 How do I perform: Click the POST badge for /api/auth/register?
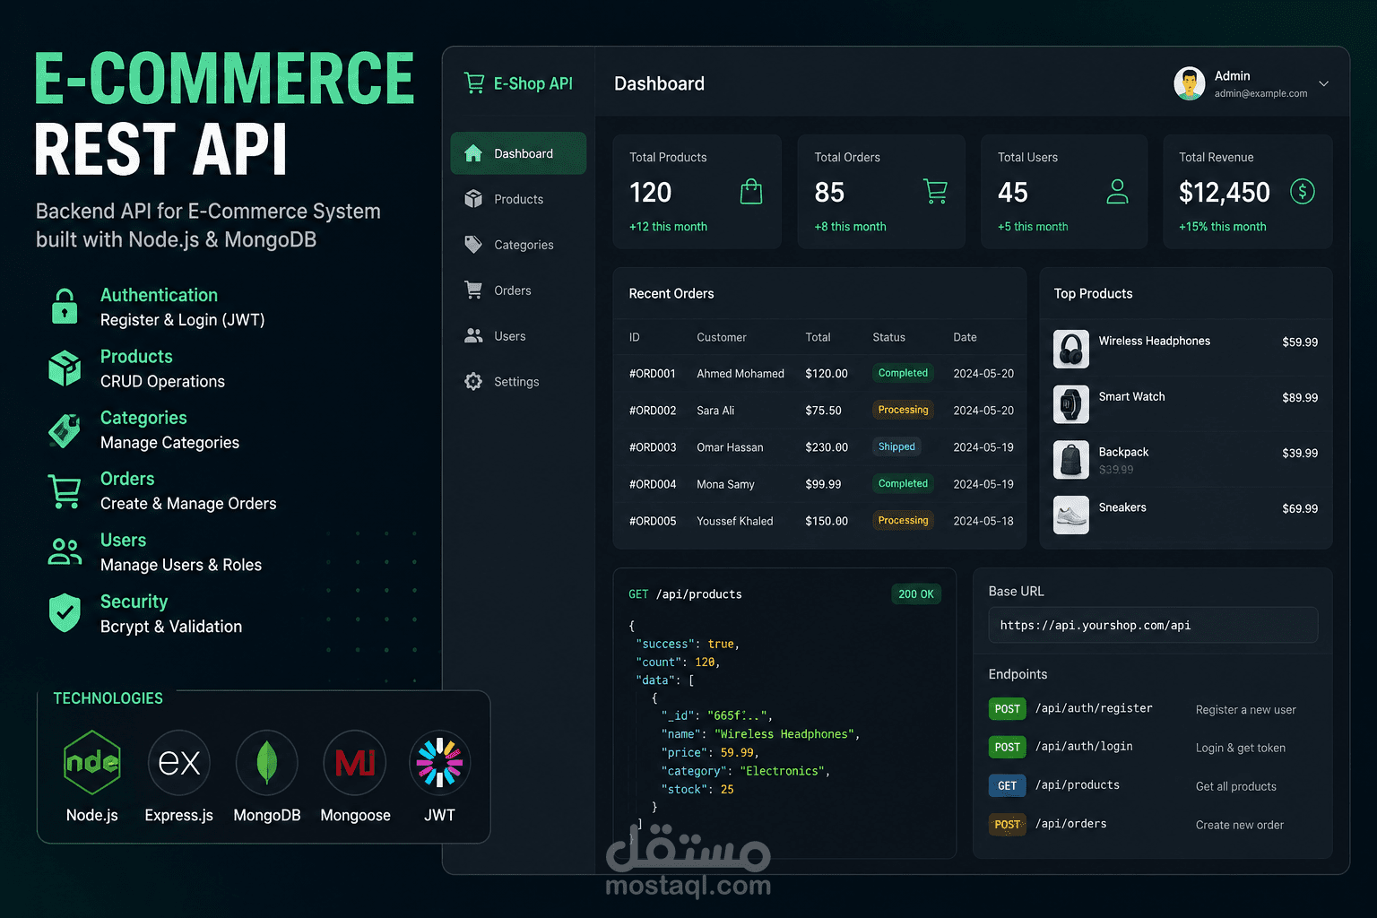click(1008, 709)
